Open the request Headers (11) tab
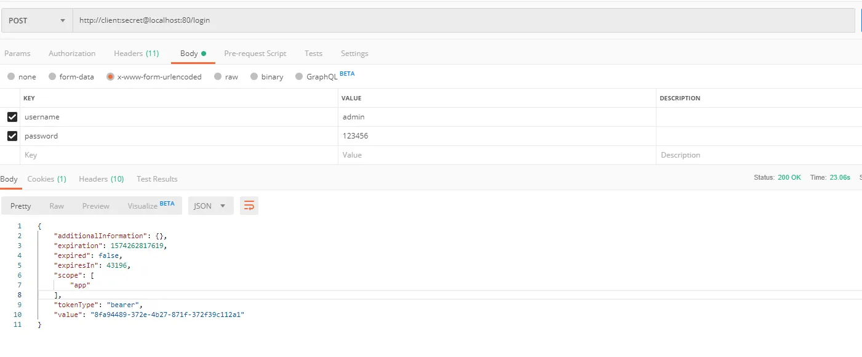 point(137,54)
